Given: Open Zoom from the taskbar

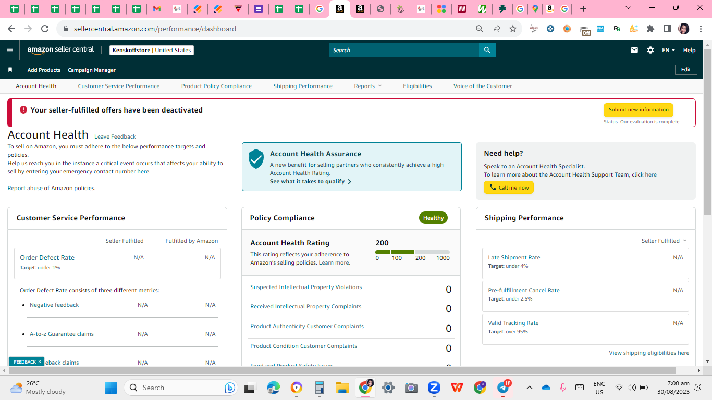Looking at the screenshot, I should tap(434, 387).
